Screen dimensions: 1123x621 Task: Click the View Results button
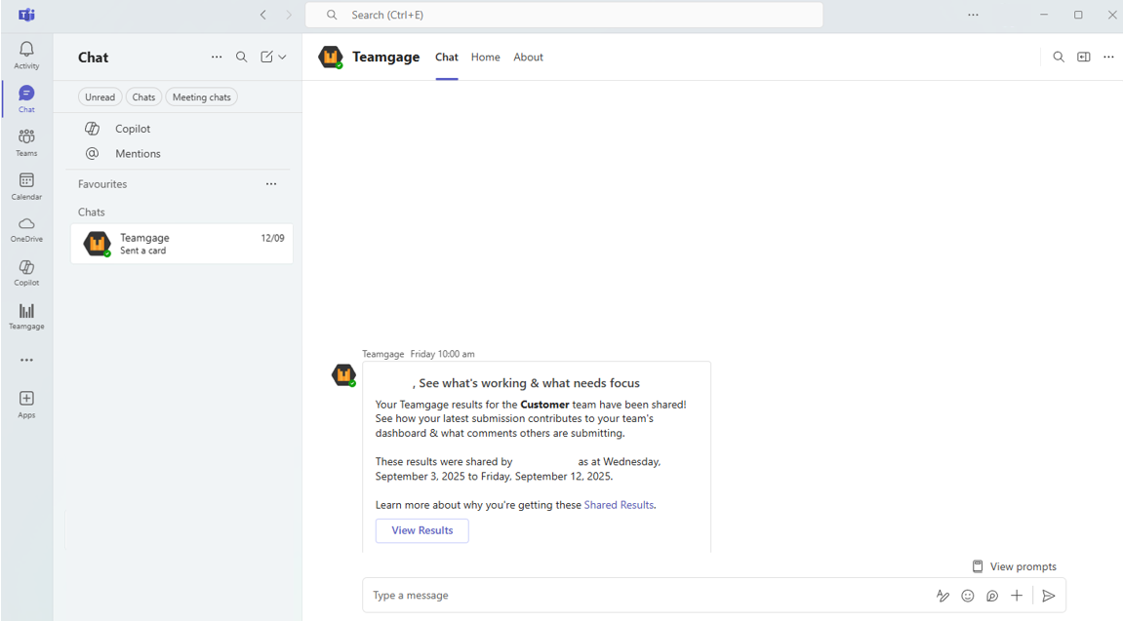(x=421, y=530)
